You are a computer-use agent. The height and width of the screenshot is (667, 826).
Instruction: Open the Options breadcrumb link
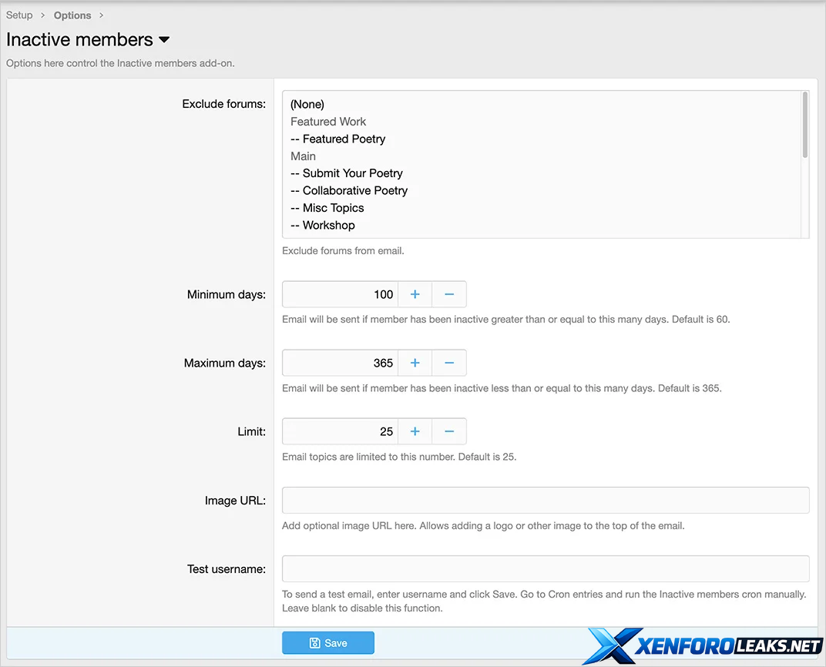pyautogui.click(x=72, y=15)
